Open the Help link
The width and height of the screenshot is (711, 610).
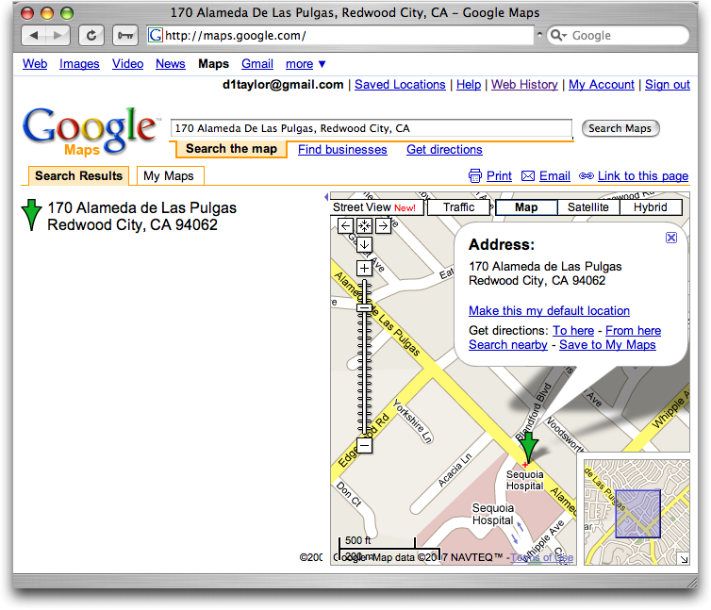pyautogui.click(x=469, y=85)
